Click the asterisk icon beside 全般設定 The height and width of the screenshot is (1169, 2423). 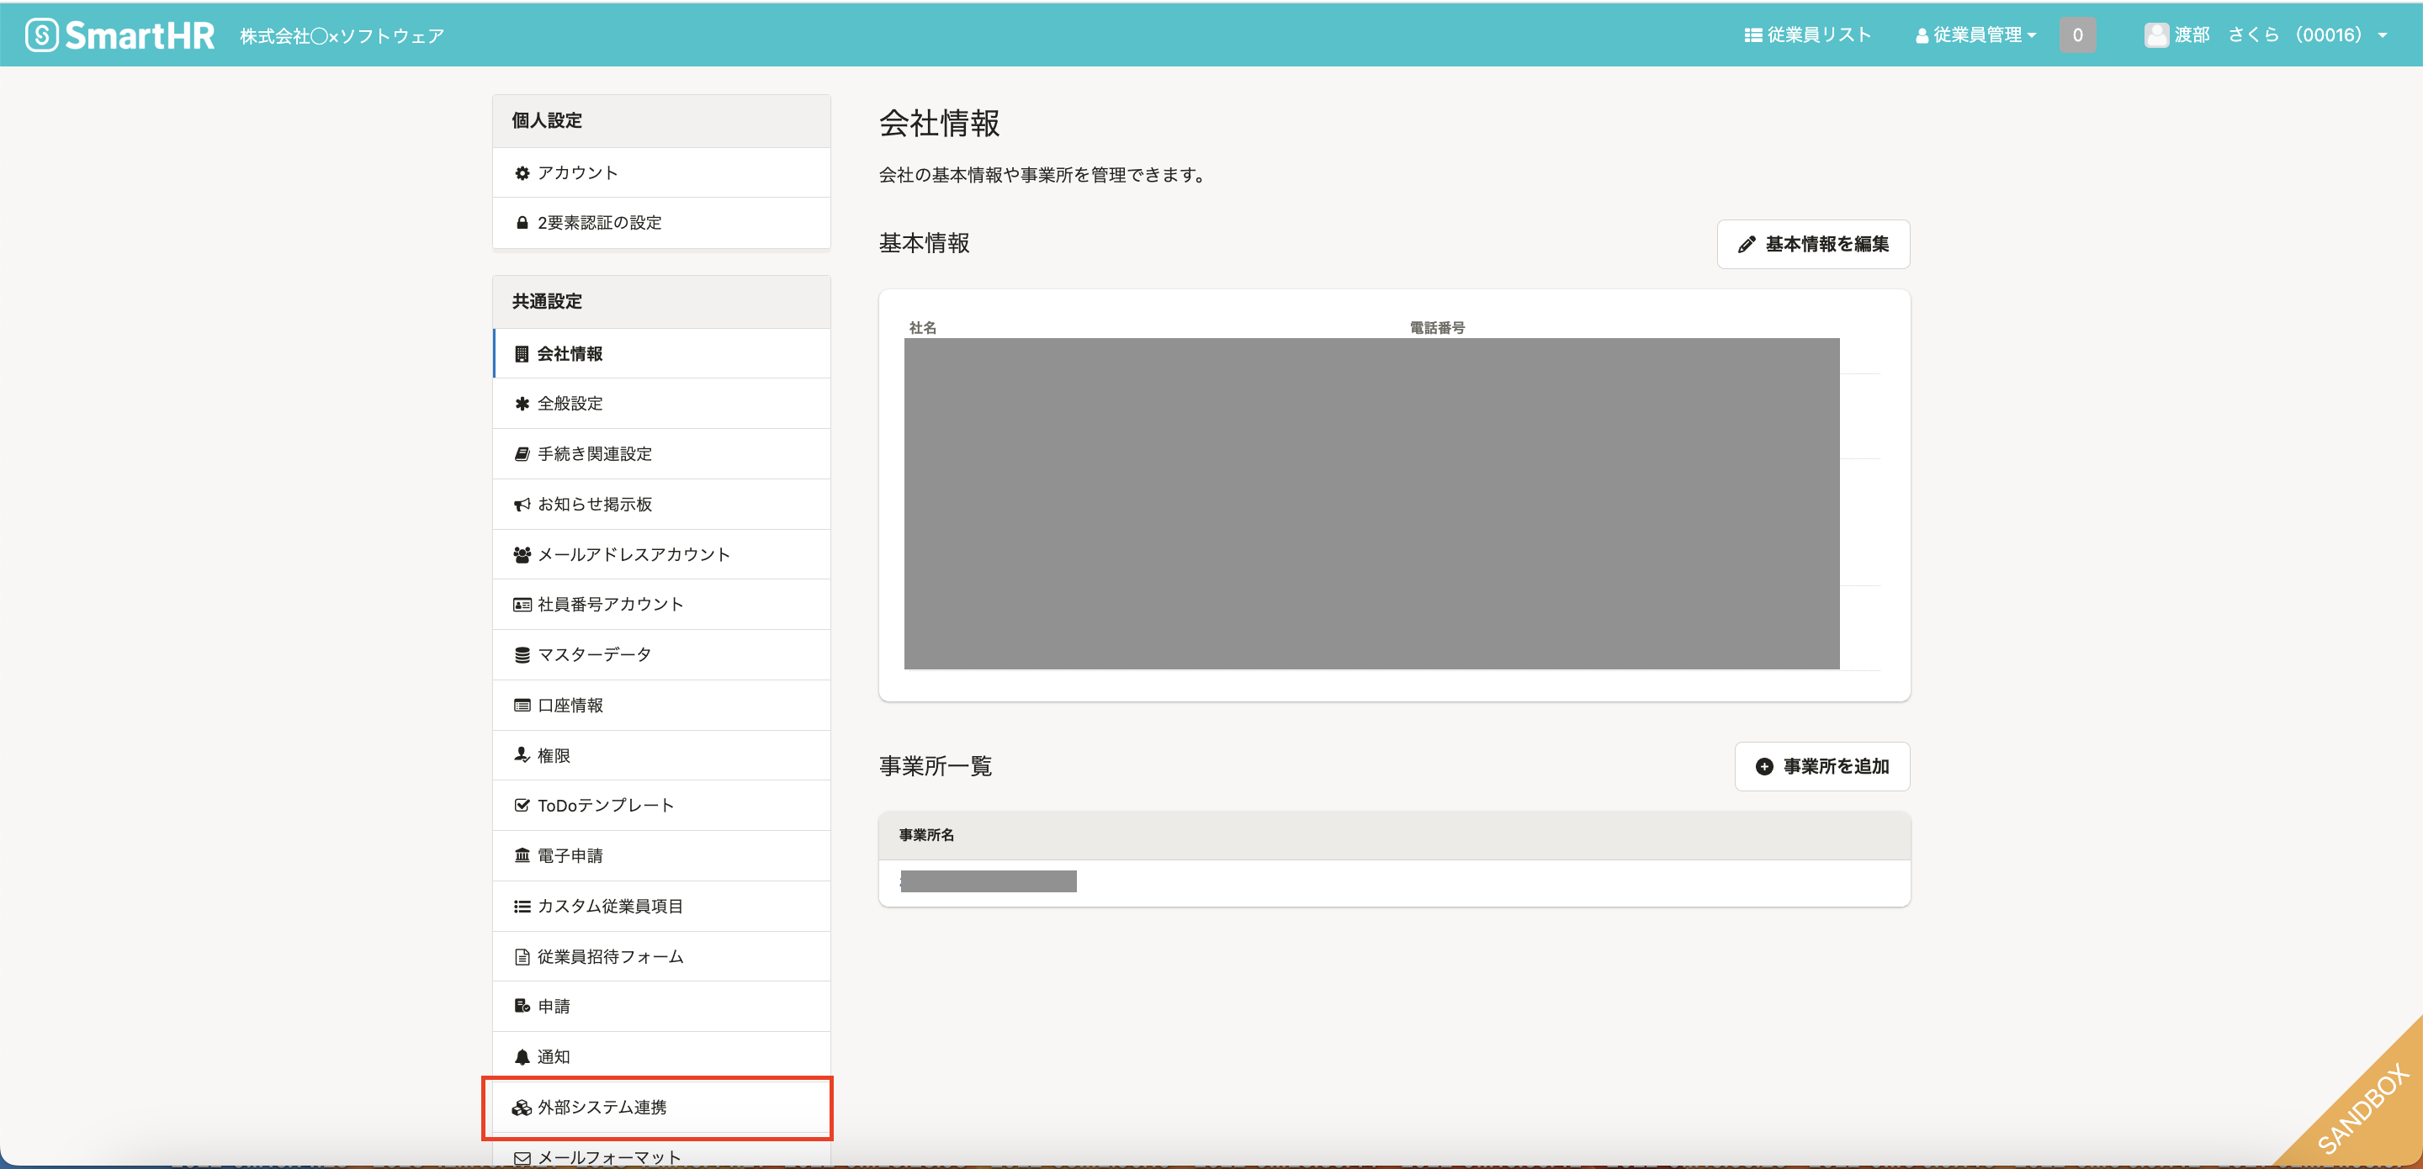tap(522, 404)
